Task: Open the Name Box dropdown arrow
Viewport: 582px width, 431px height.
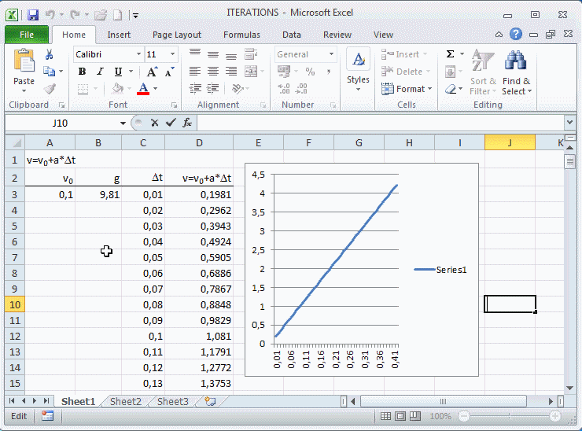Action: pos(123,123)
